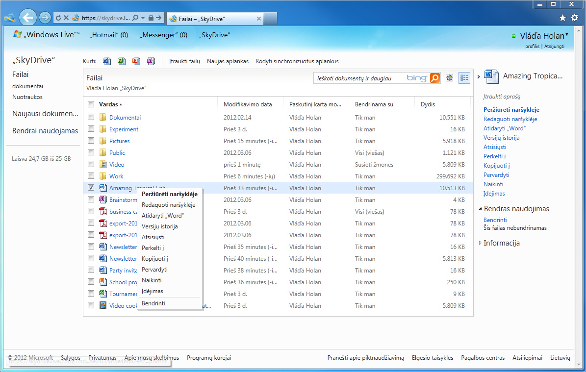
Task: Switch to thumbnail view
Action: coord(449,78)
